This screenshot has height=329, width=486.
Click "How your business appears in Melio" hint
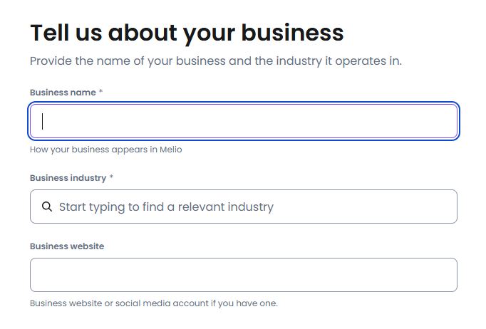[x=101, y=150]
